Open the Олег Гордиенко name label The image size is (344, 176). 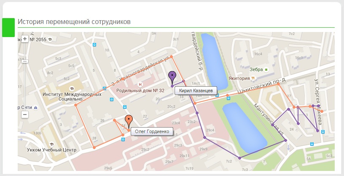click(152, 131)
